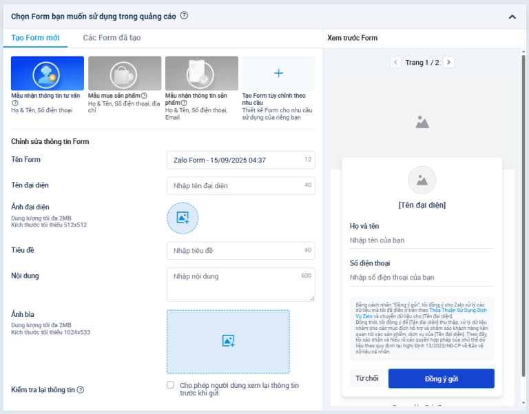Open the Các Form đã tạo tab
The width and height of the screenshot is (529, 414).
(111, 38)
